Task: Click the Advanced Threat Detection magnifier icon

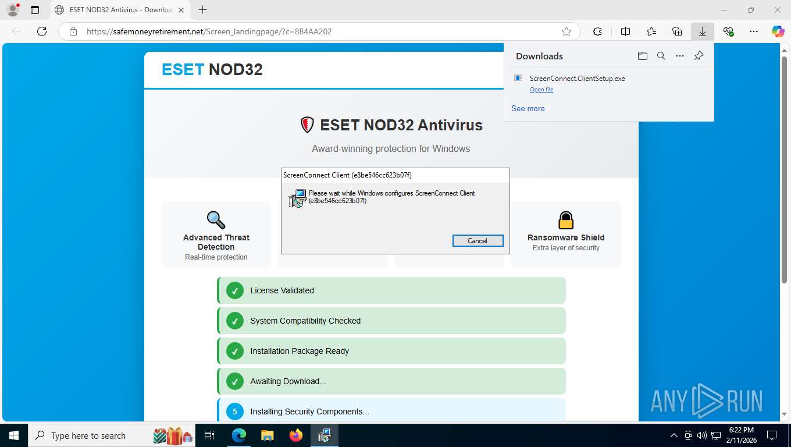Action: [x=216, y=220]
